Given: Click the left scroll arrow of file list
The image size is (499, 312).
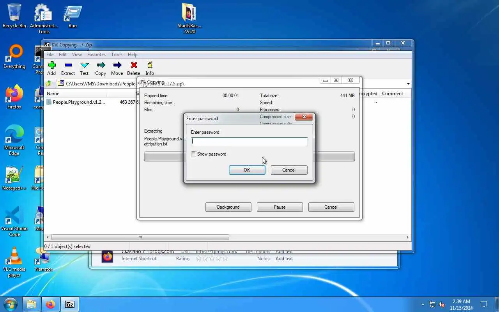Looking at the screenshot, I should (x=48, y=237).
